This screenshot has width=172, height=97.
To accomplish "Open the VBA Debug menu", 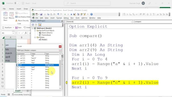I will [x=66, y=18].
